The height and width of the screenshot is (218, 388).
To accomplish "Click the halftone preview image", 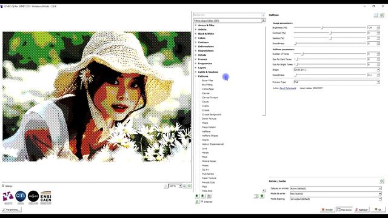I will click(97, 96).
